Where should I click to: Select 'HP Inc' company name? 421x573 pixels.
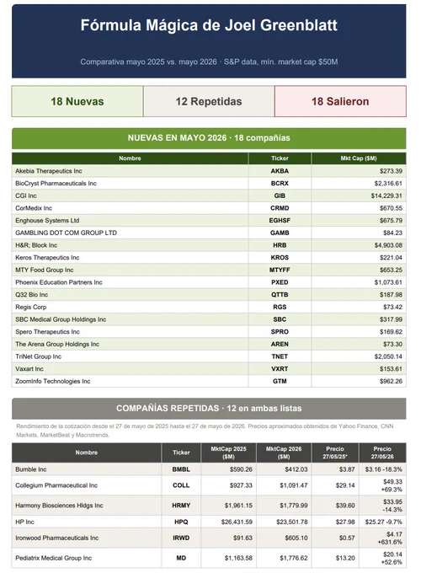tap(24, 522)
